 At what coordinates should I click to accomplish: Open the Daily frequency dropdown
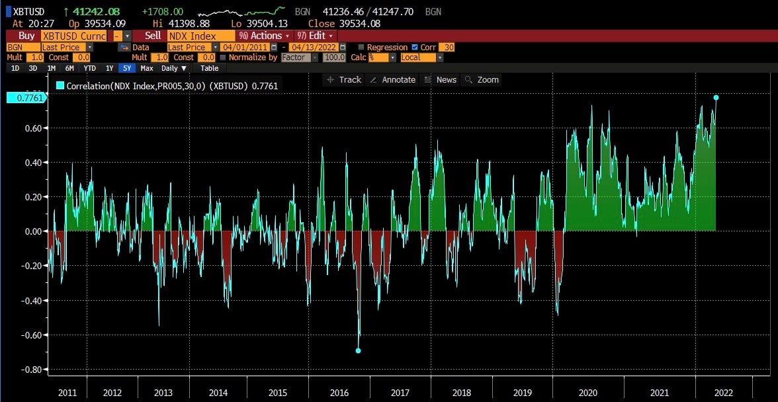pos(174,68)
